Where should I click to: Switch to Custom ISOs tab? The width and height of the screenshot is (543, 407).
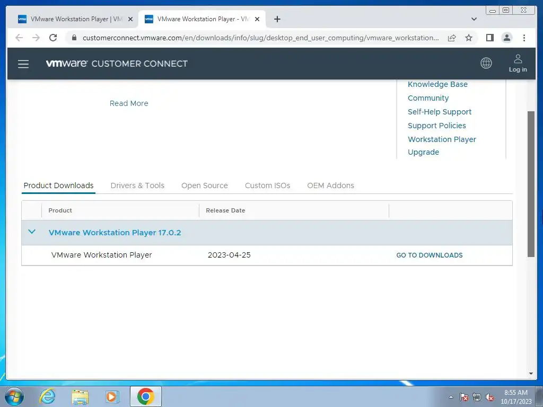pyautogui.click(x=267, y=185)
